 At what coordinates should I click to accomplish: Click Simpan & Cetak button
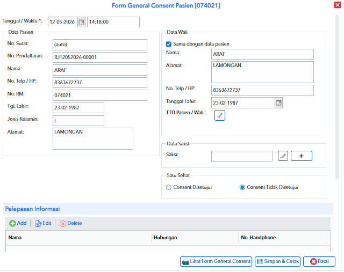tap(277, 261)
